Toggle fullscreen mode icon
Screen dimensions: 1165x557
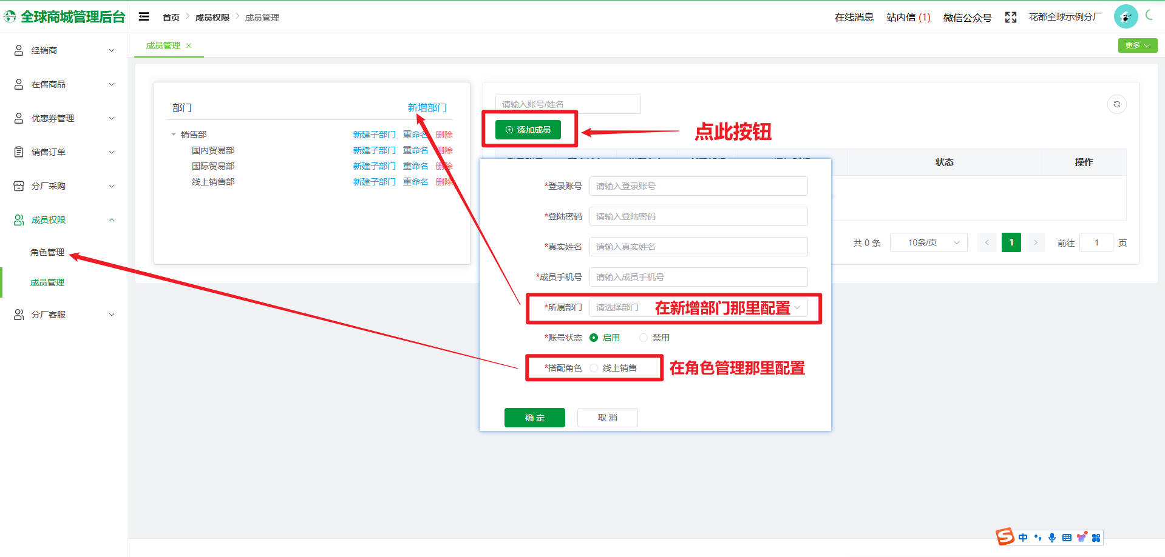pos(1010,18)
